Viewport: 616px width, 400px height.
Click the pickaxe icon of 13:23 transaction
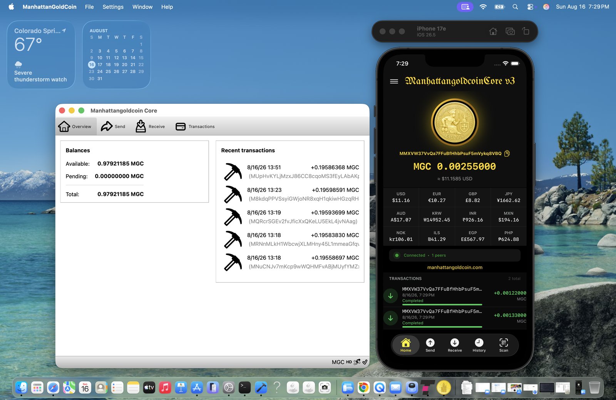[x=233, y=194]
